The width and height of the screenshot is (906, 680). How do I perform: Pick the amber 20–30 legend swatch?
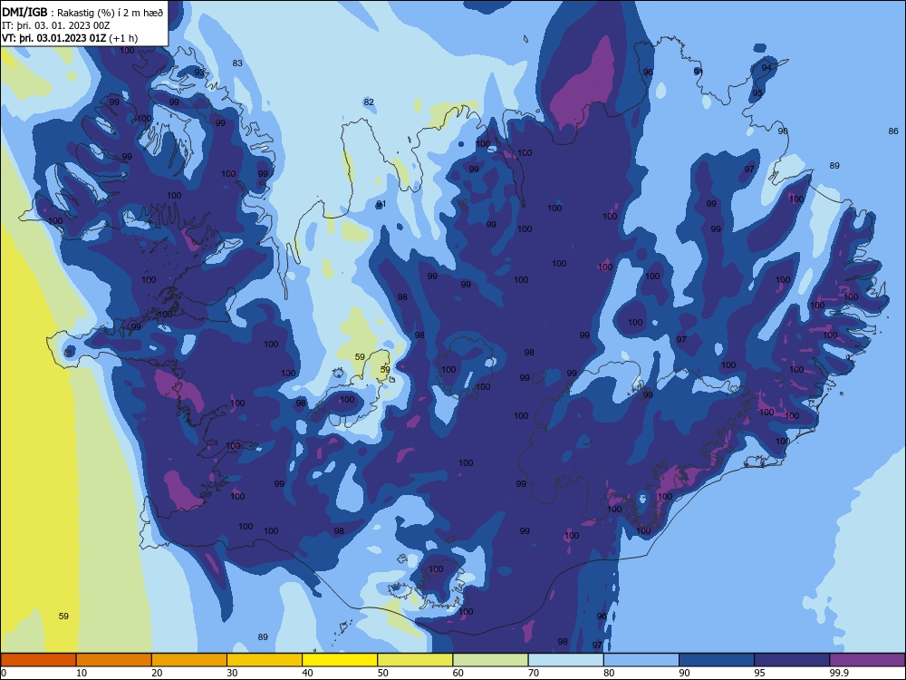[189, 660]
